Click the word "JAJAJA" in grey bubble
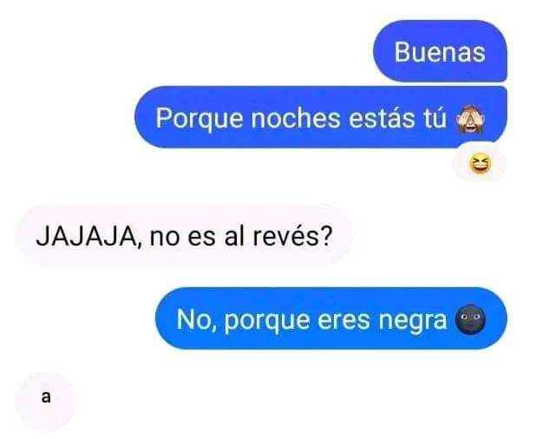 point(86,237)
